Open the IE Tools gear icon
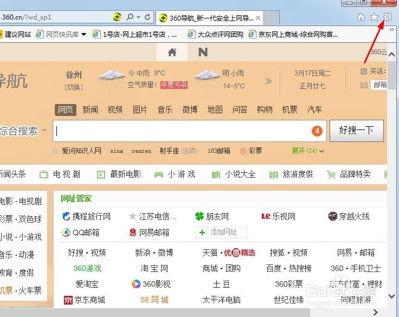This screenshot has height=317, width=399. coord(387,17)
